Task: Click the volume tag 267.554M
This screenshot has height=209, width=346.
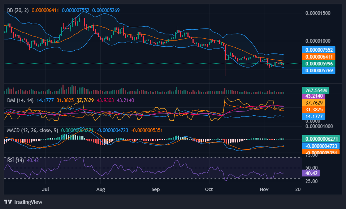Action: click(316, 90)
